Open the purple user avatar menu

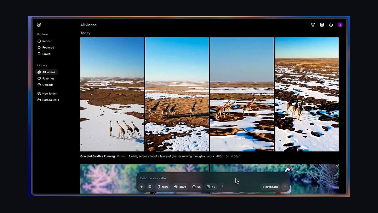[x=340, y=25]
